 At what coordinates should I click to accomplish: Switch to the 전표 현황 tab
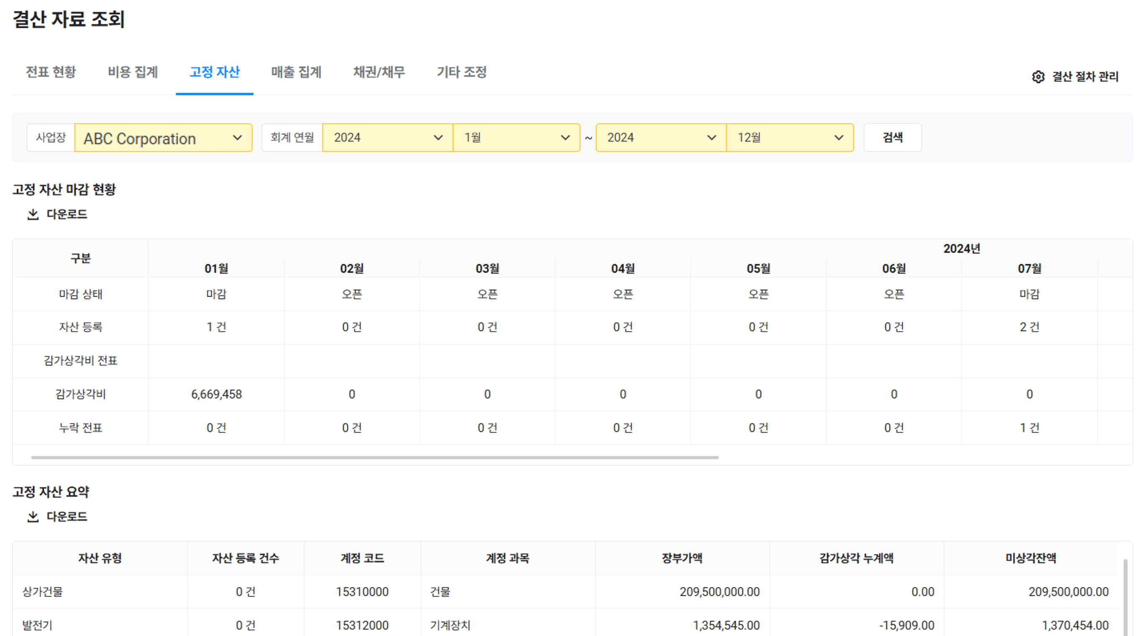(x=51, y=72)
